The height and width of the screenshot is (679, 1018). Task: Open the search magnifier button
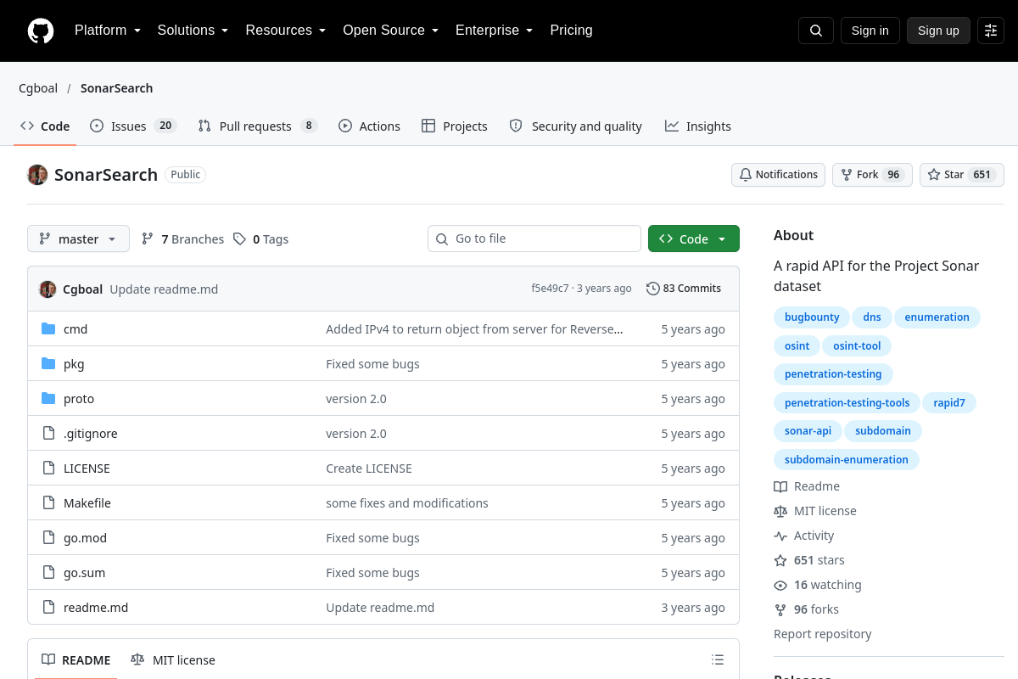click(x=816, y=31)
